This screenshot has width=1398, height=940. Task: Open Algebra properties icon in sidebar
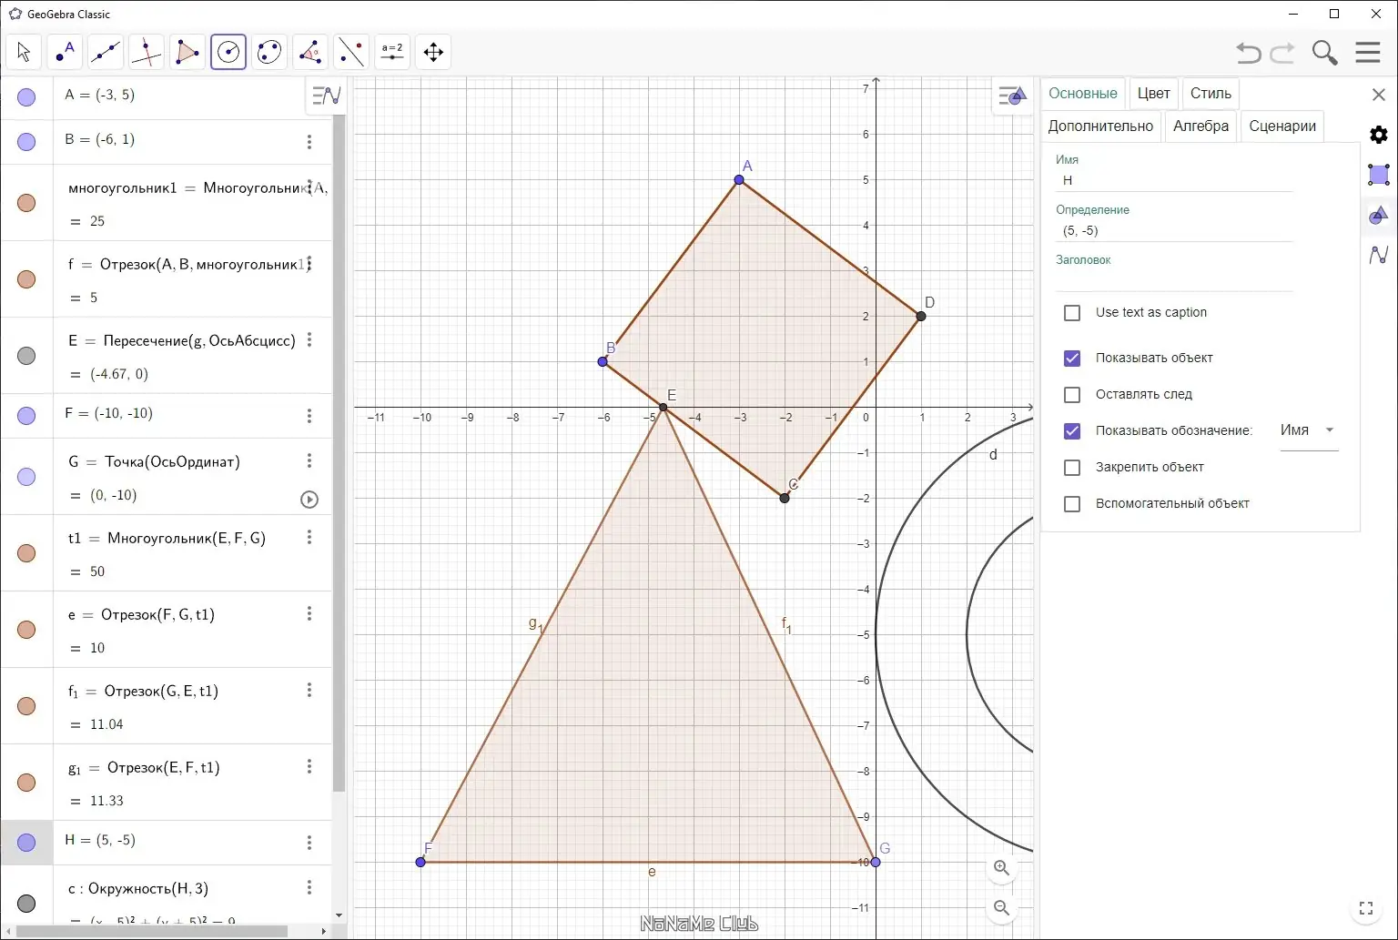point(1379,255)
